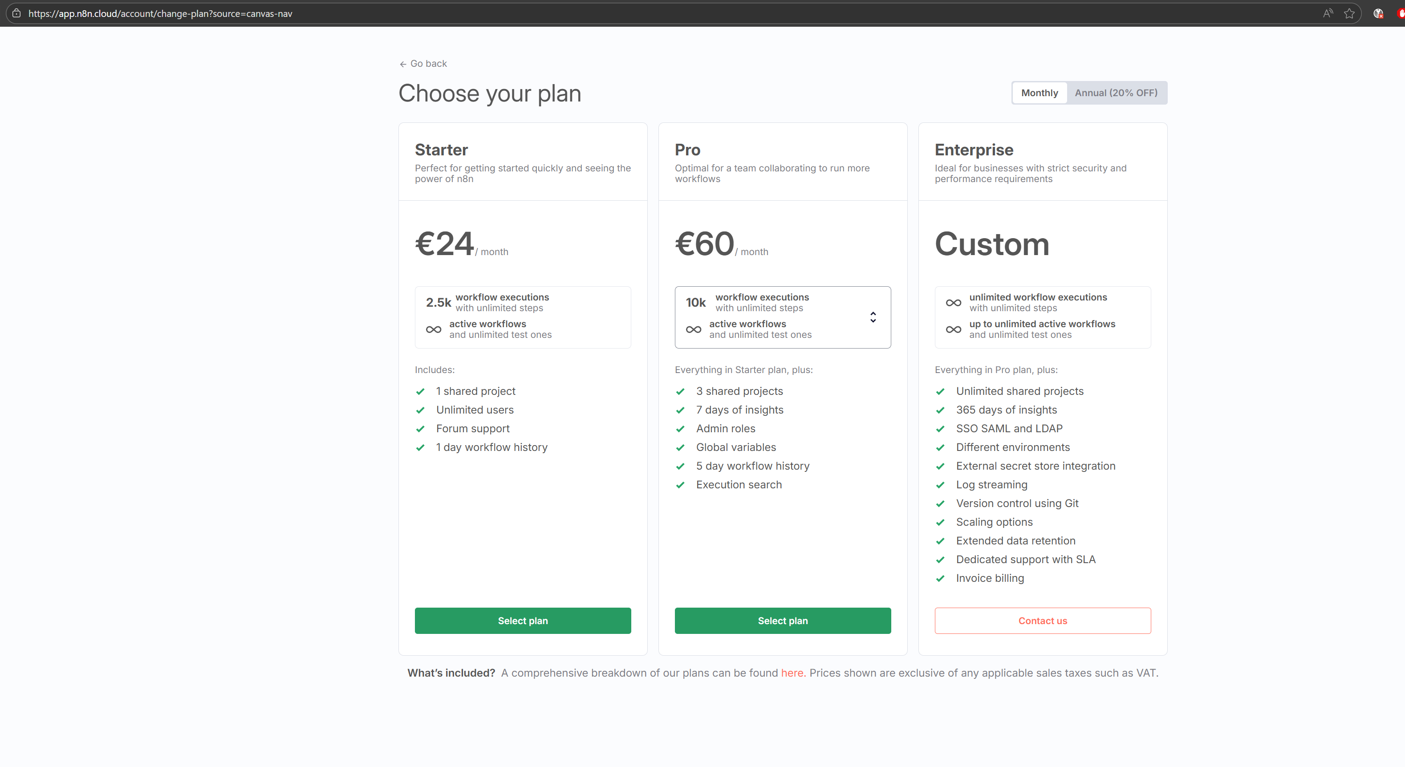
Task: Click the back arrow icon beside Go back
Action: (x=403, y=64)
